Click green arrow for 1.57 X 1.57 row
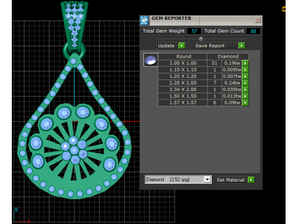 (x=245, y=103)
